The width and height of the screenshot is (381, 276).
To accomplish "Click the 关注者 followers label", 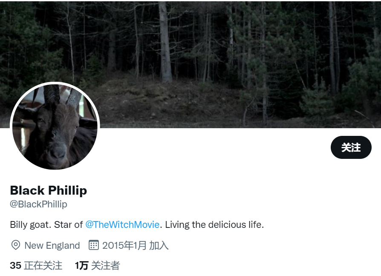I will point(105,265).
